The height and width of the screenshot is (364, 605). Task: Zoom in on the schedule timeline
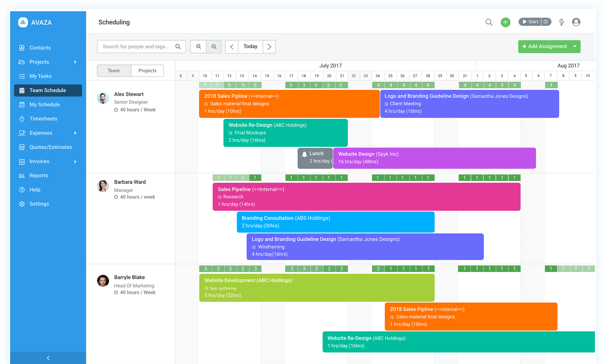[198, 47]
